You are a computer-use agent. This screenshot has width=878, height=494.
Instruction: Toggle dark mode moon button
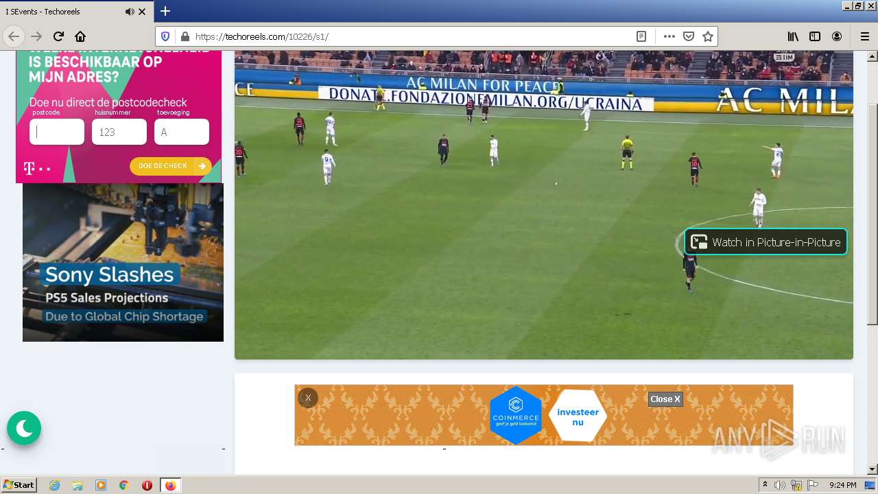pos(24,428)
